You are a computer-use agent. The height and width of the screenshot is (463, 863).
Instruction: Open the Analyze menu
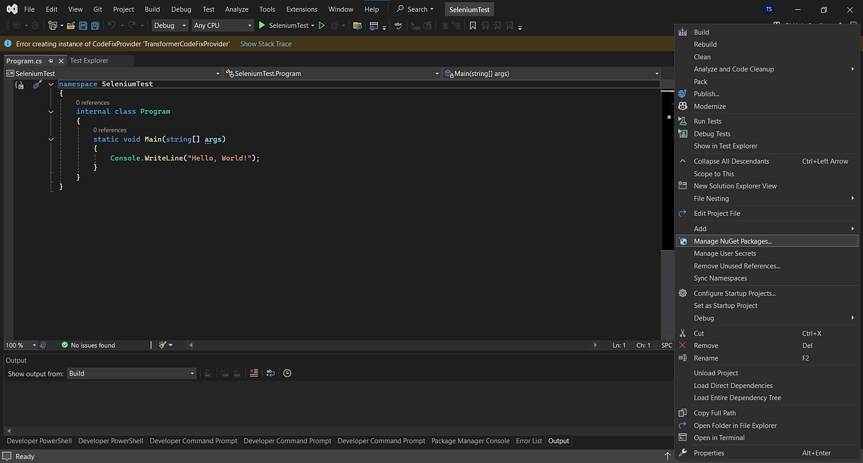(x=237, y=9)
